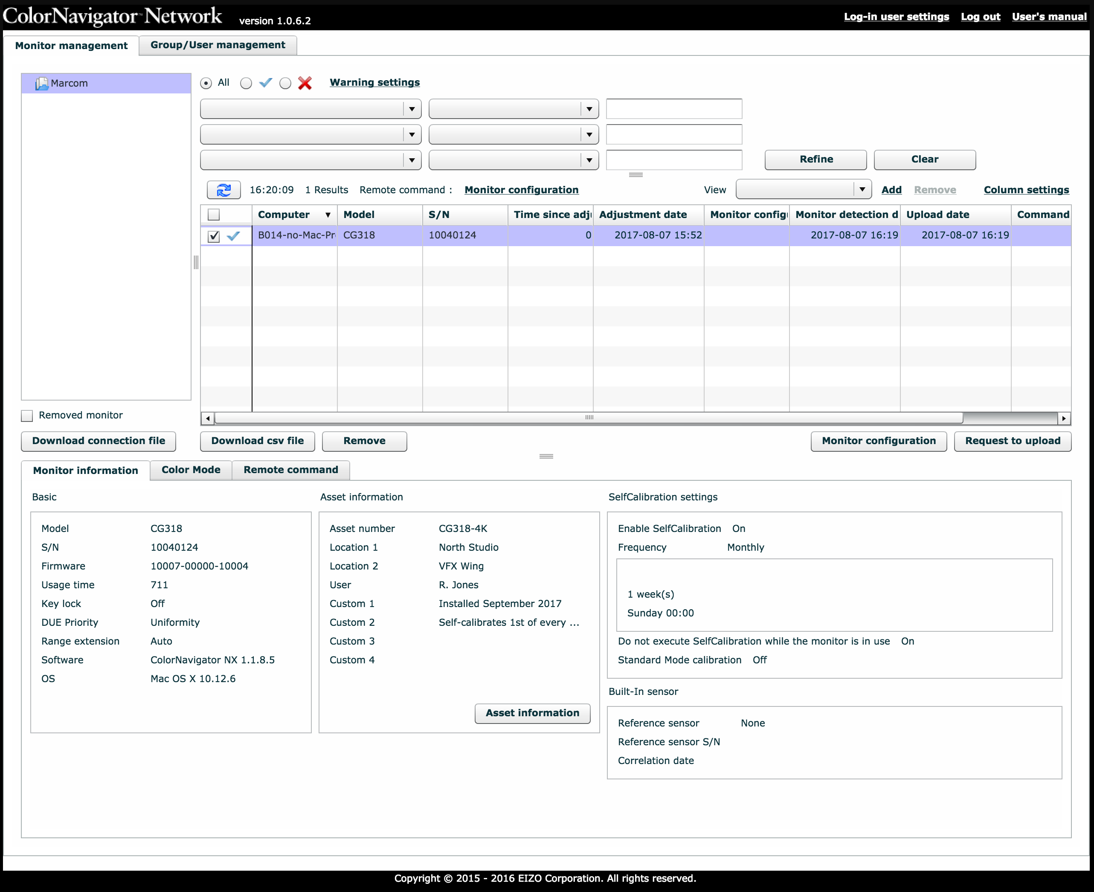Click the Refine button
Viewport: 1094px width, 892px height.
click(x=815, y=159)
